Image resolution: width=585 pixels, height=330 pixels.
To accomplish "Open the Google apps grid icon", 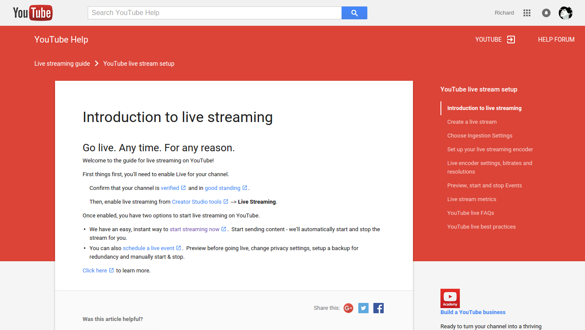I will pyautogui.click(x=527, y=13).
